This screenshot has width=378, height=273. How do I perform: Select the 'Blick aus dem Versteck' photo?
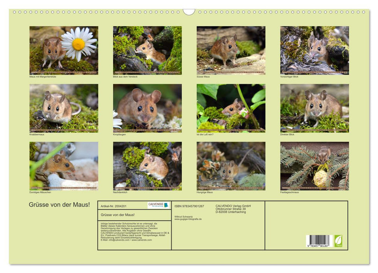pos(147,50)
